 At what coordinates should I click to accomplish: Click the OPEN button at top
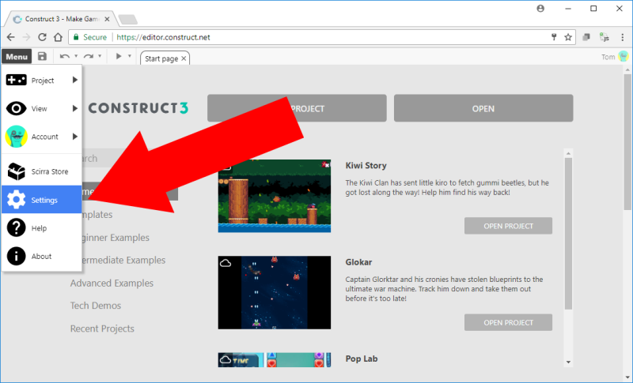pos(483,108)
